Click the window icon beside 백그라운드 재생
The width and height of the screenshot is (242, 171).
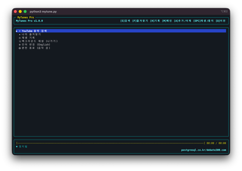(20, 41)
